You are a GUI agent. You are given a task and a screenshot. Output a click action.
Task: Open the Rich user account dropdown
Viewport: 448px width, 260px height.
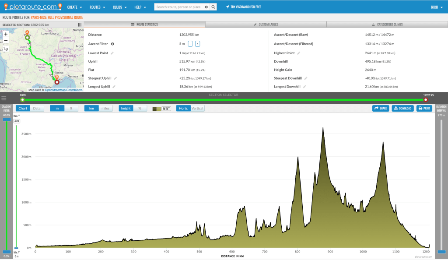point(436,7)
